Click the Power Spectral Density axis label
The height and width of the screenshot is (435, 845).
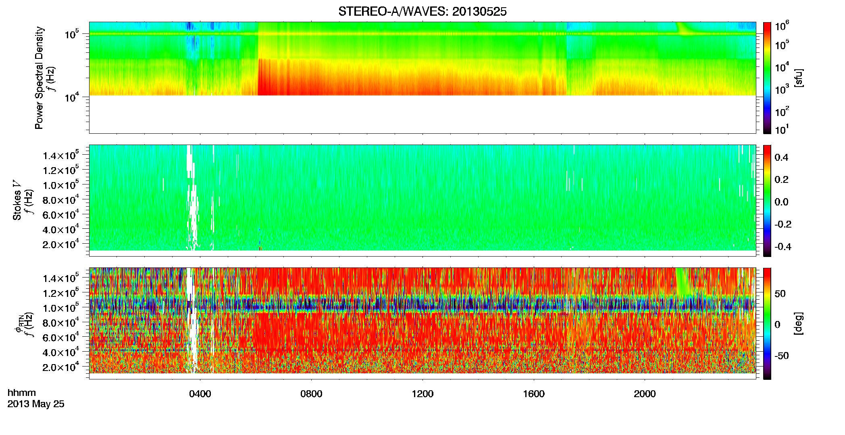[x=39, y=78]
